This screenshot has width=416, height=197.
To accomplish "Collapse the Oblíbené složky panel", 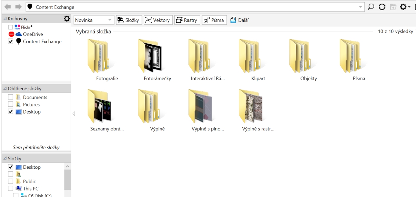I will 5,89.
